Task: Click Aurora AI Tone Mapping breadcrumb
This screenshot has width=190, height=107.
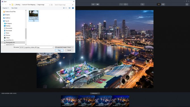Action: (x=29, y=5)
